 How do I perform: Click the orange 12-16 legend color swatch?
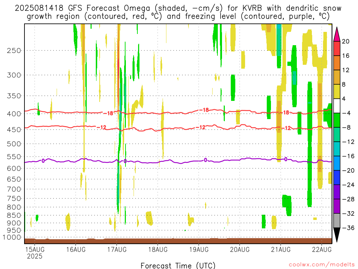(337, 63)
